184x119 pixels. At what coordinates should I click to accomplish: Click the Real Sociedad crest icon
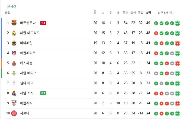14,93
